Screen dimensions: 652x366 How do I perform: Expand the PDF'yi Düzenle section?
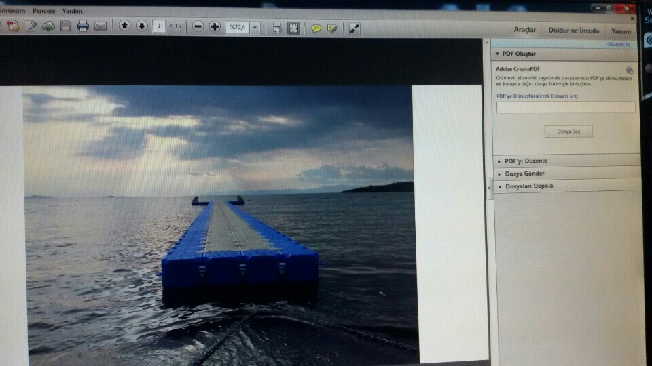[x=499, y=161]
